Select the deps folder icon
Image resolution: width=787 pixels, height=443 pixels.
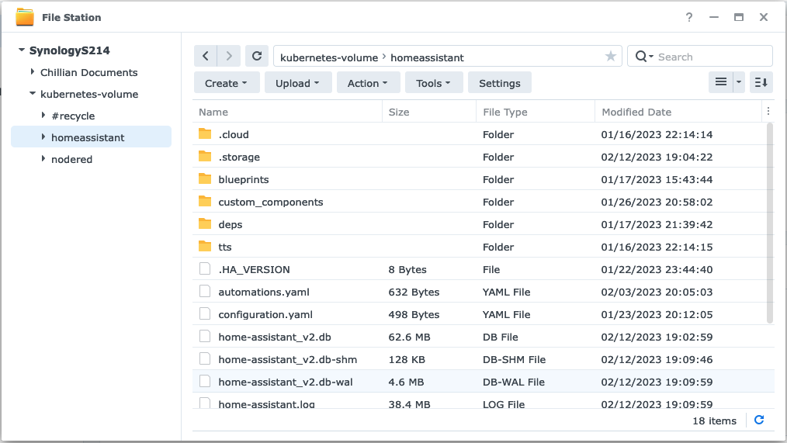(205, 223)
